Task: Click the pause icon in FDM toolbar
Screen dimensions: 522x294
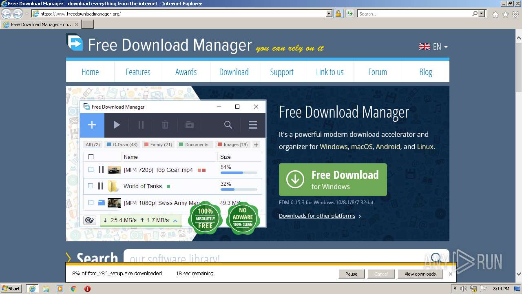Action: pos(141,125)
